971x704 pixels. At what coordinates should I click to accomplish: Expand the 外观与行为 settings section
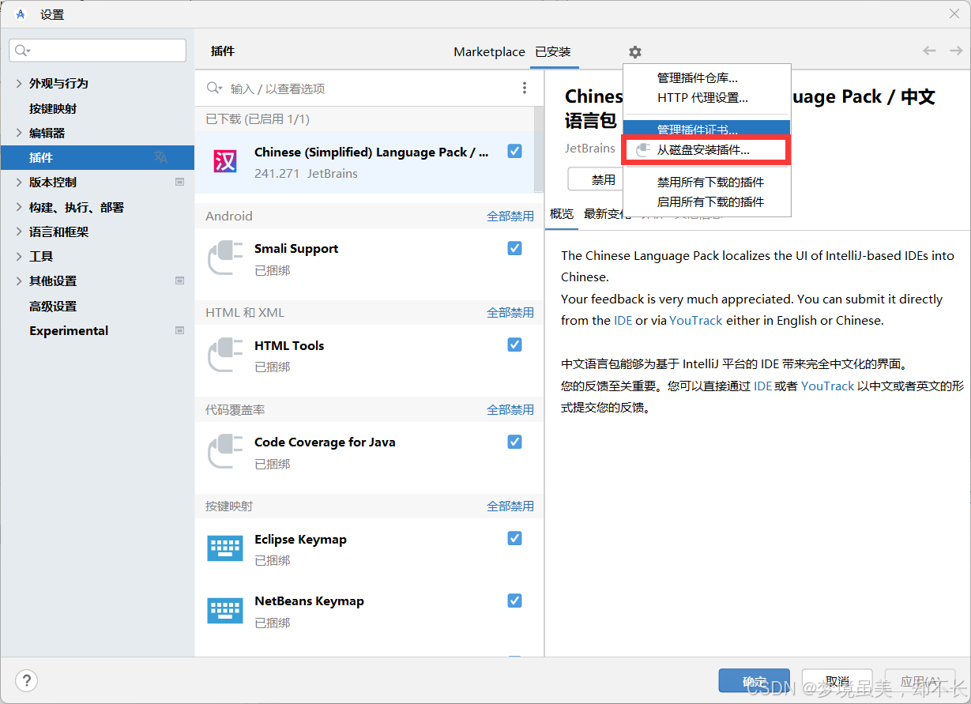coord(19,83)
